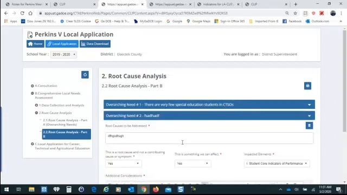Open the School Year 2019 - 2020 dropdown
This screenshot has width=347, height=195.
[64, 54]
